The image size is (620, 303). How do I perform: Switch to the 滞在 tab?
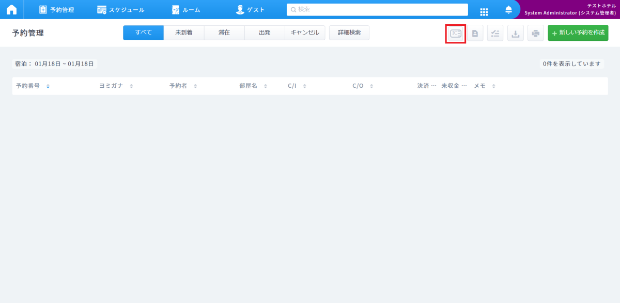[224, 33]
